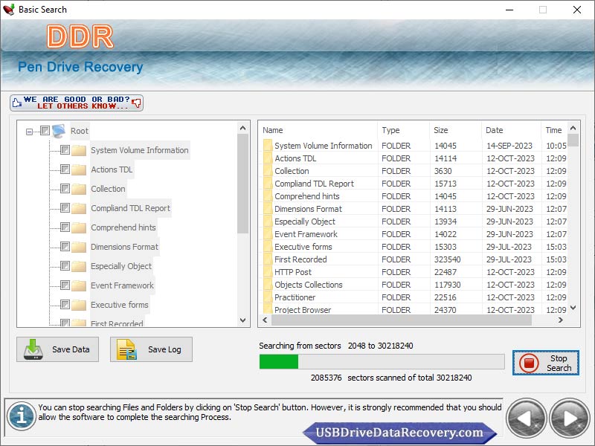Viewport: 595px width, 446px height.
Task: Click the blue information icon
Action: [x=22, y=416]
